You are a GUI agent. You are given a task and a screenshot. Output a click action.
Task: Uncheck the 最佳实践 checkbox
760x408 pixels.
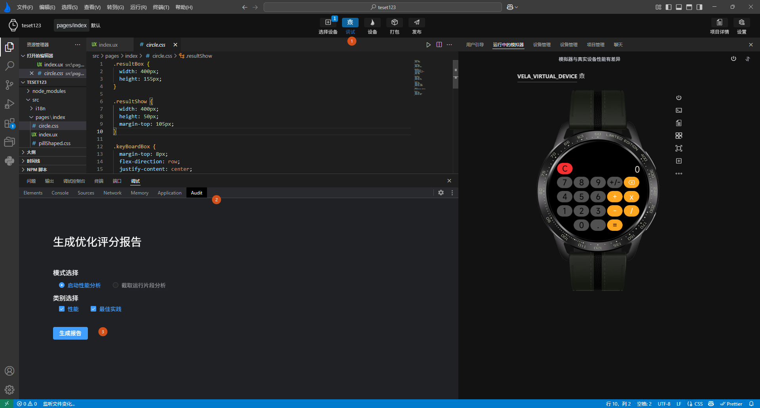click(93, 309)
